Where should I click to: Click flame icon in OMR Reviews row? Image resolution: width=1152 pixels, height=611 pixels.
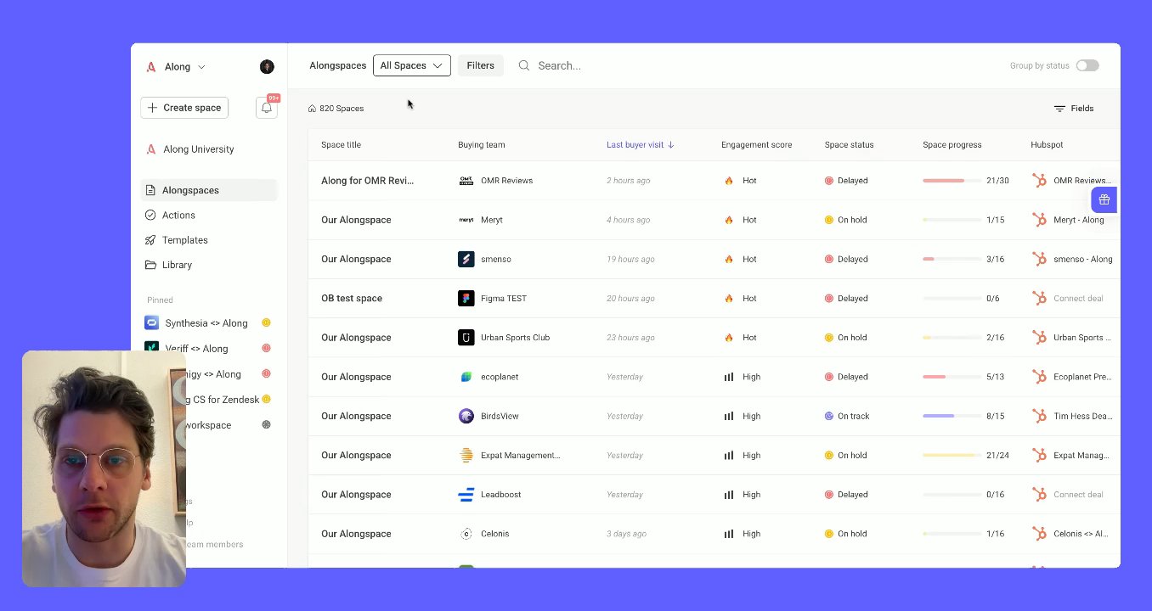click(x=728, y=181)
